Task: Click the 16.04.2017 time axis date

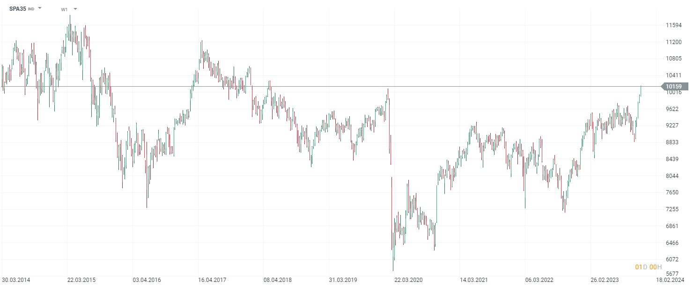Action: (x=212, y=280)
